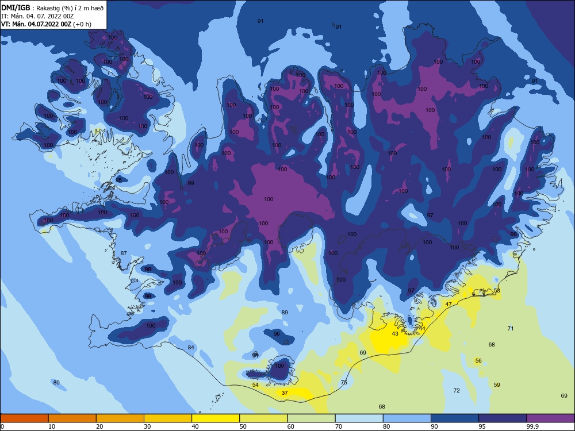Select the 80–90 medium blue legend swatch
This screenshot has width=575, height=431.
click(407, 418)
